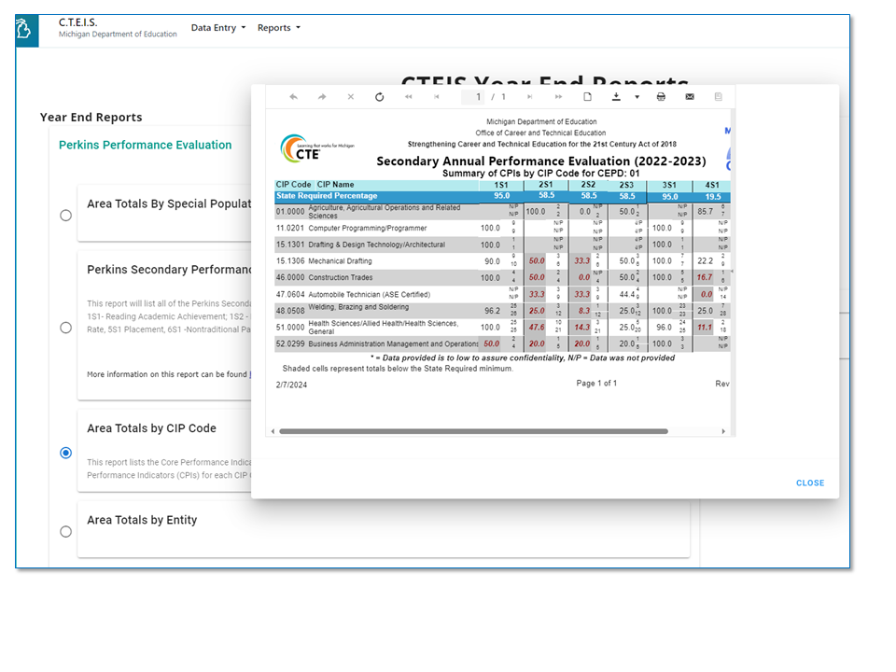The height and width of the screenshot is (672, 896).
Task: Click the CLOSE button on the dialog
Action: pyautogui.click(x=809, y=483)
